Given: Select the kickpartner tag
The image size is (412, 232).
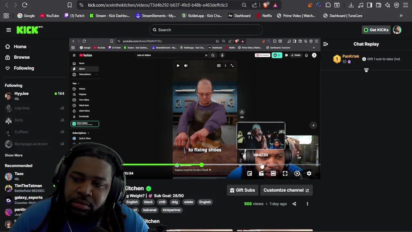Looking at the screenshot, I should click(172, 210).
